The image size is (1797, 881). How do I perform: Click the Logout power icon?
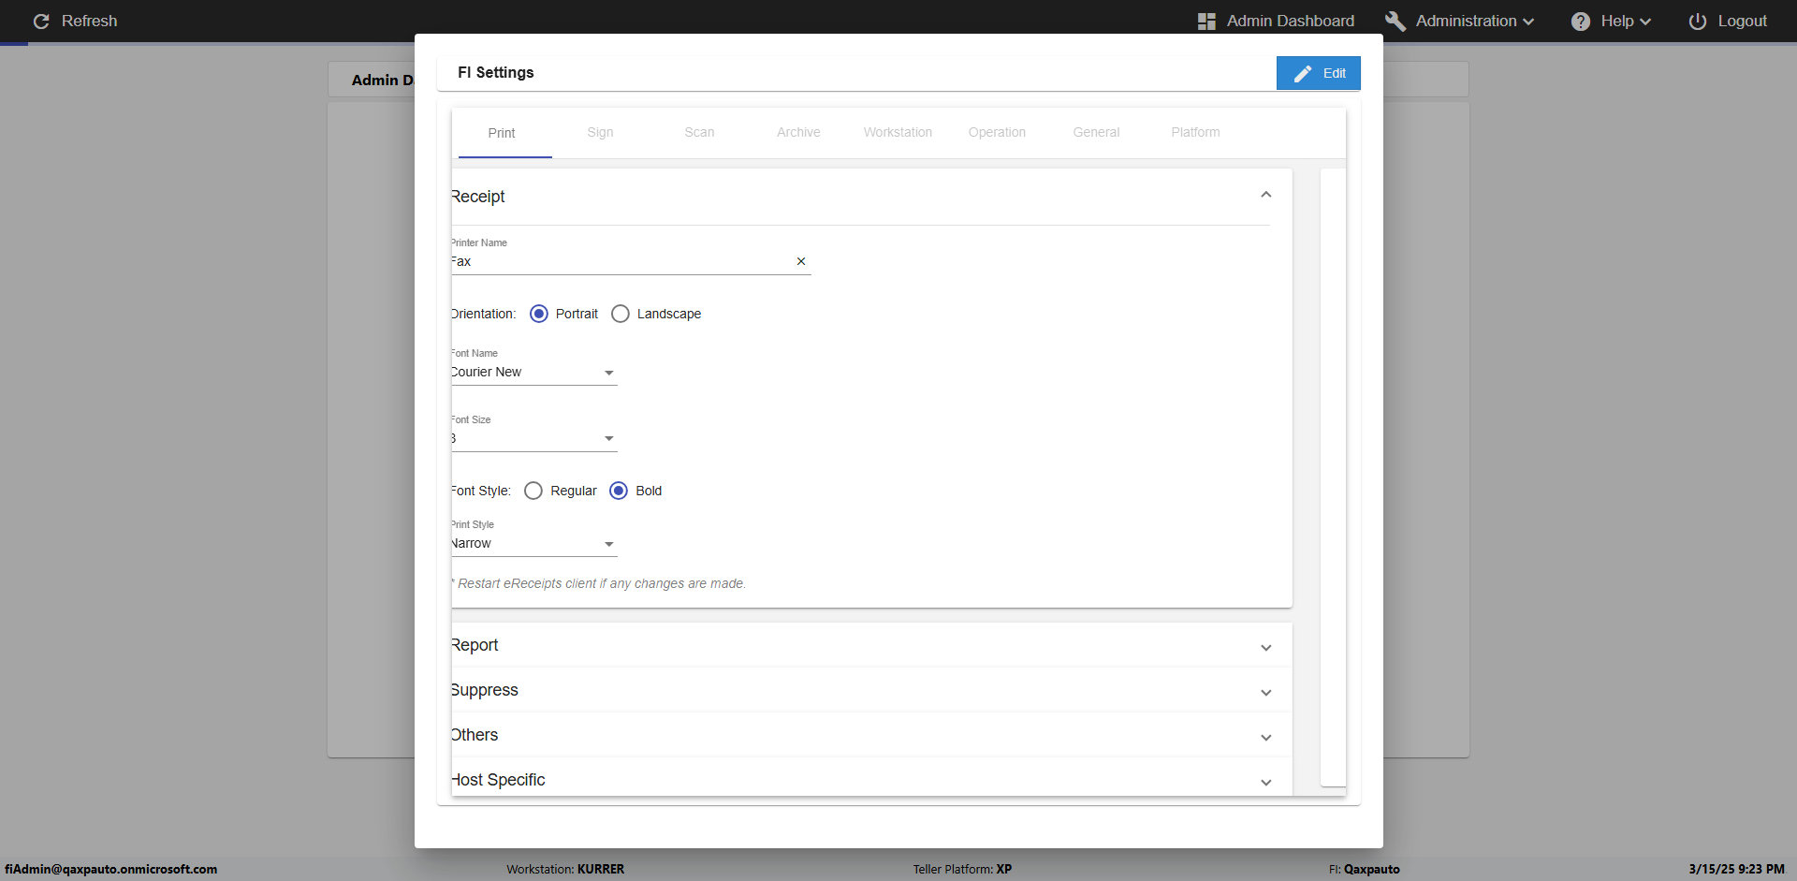1697,22
